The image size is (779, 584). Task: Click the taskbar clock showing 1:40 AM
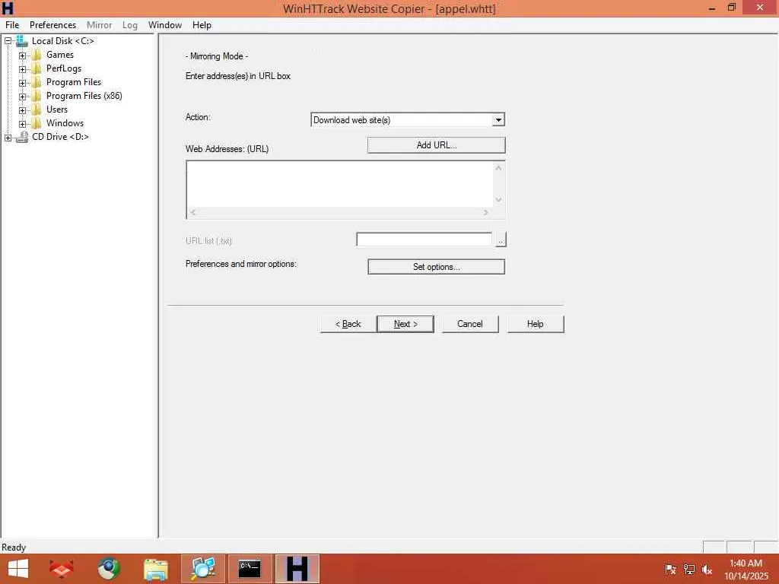point(746,569)
